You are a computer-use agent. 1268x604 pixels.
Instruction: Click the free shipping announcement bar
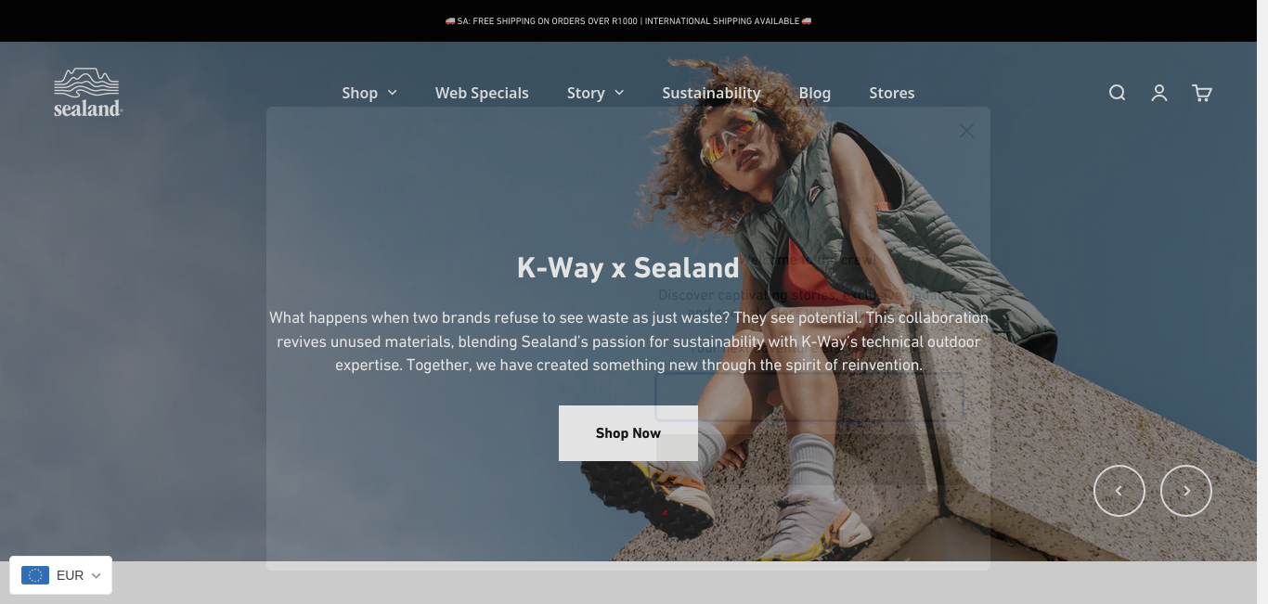pyautogui.click(x=628, y=20)
